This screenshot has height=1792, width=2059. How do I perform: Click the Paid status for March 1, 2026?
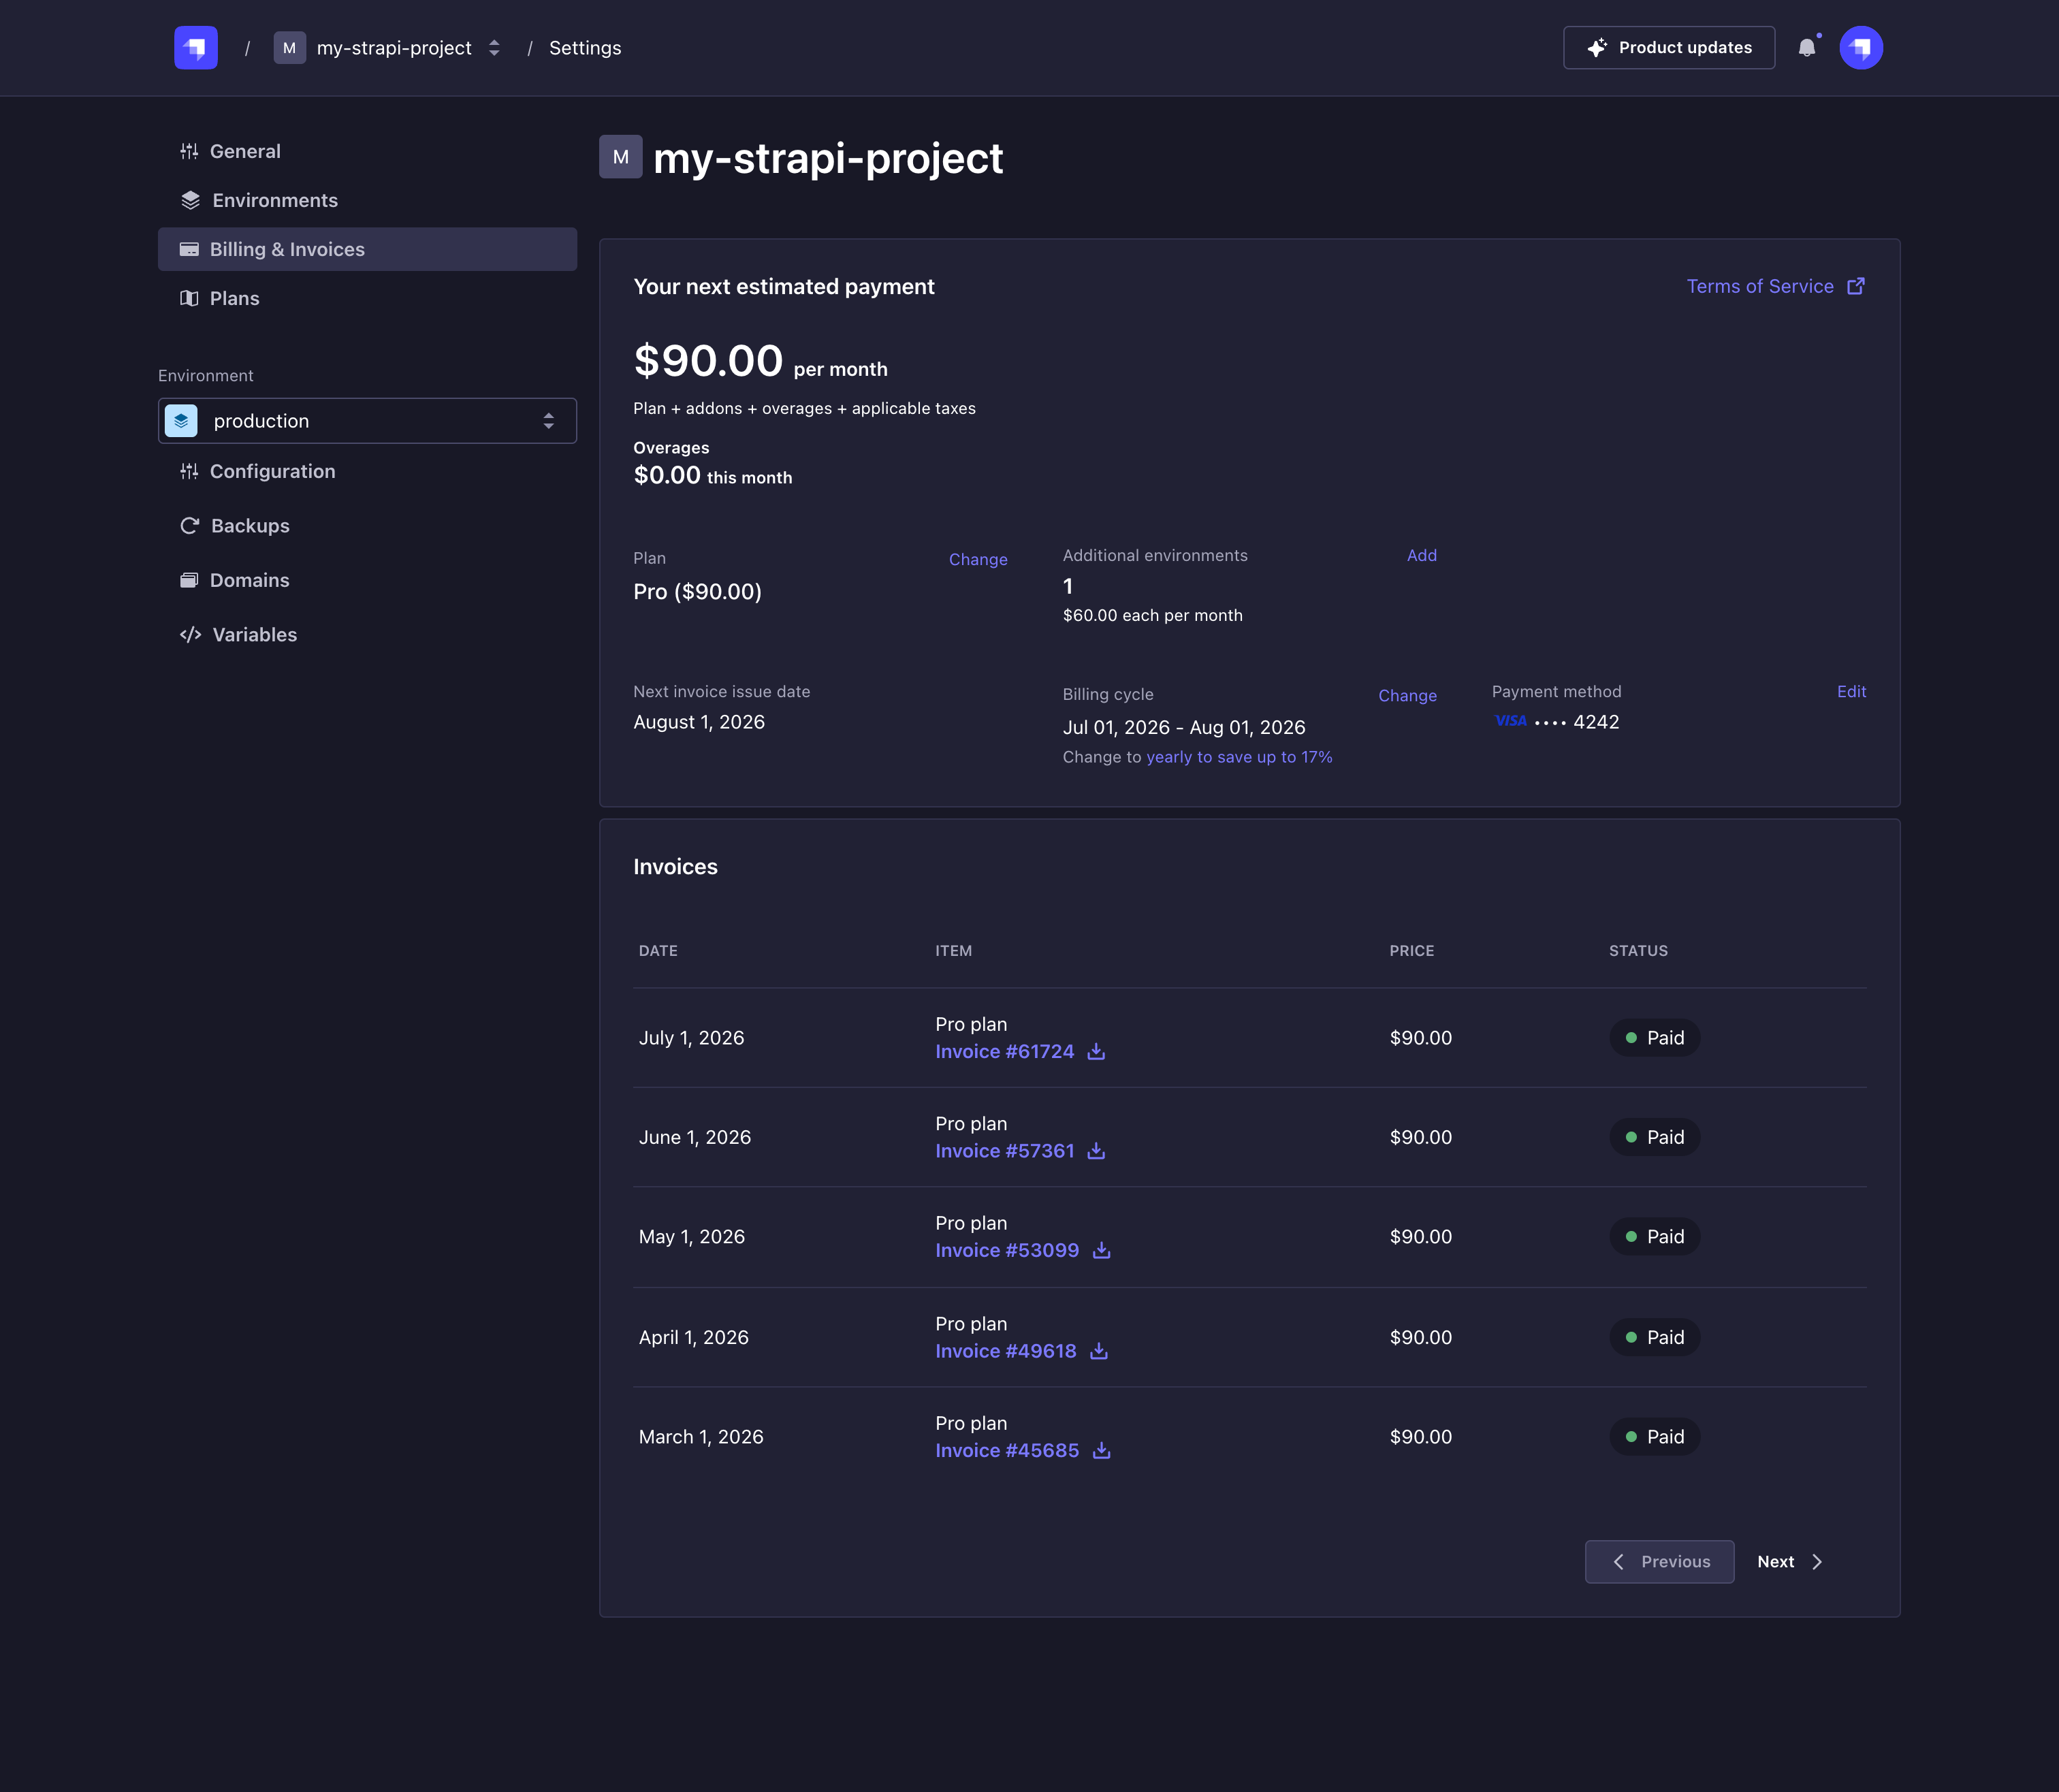(x=1654, y=1437)
